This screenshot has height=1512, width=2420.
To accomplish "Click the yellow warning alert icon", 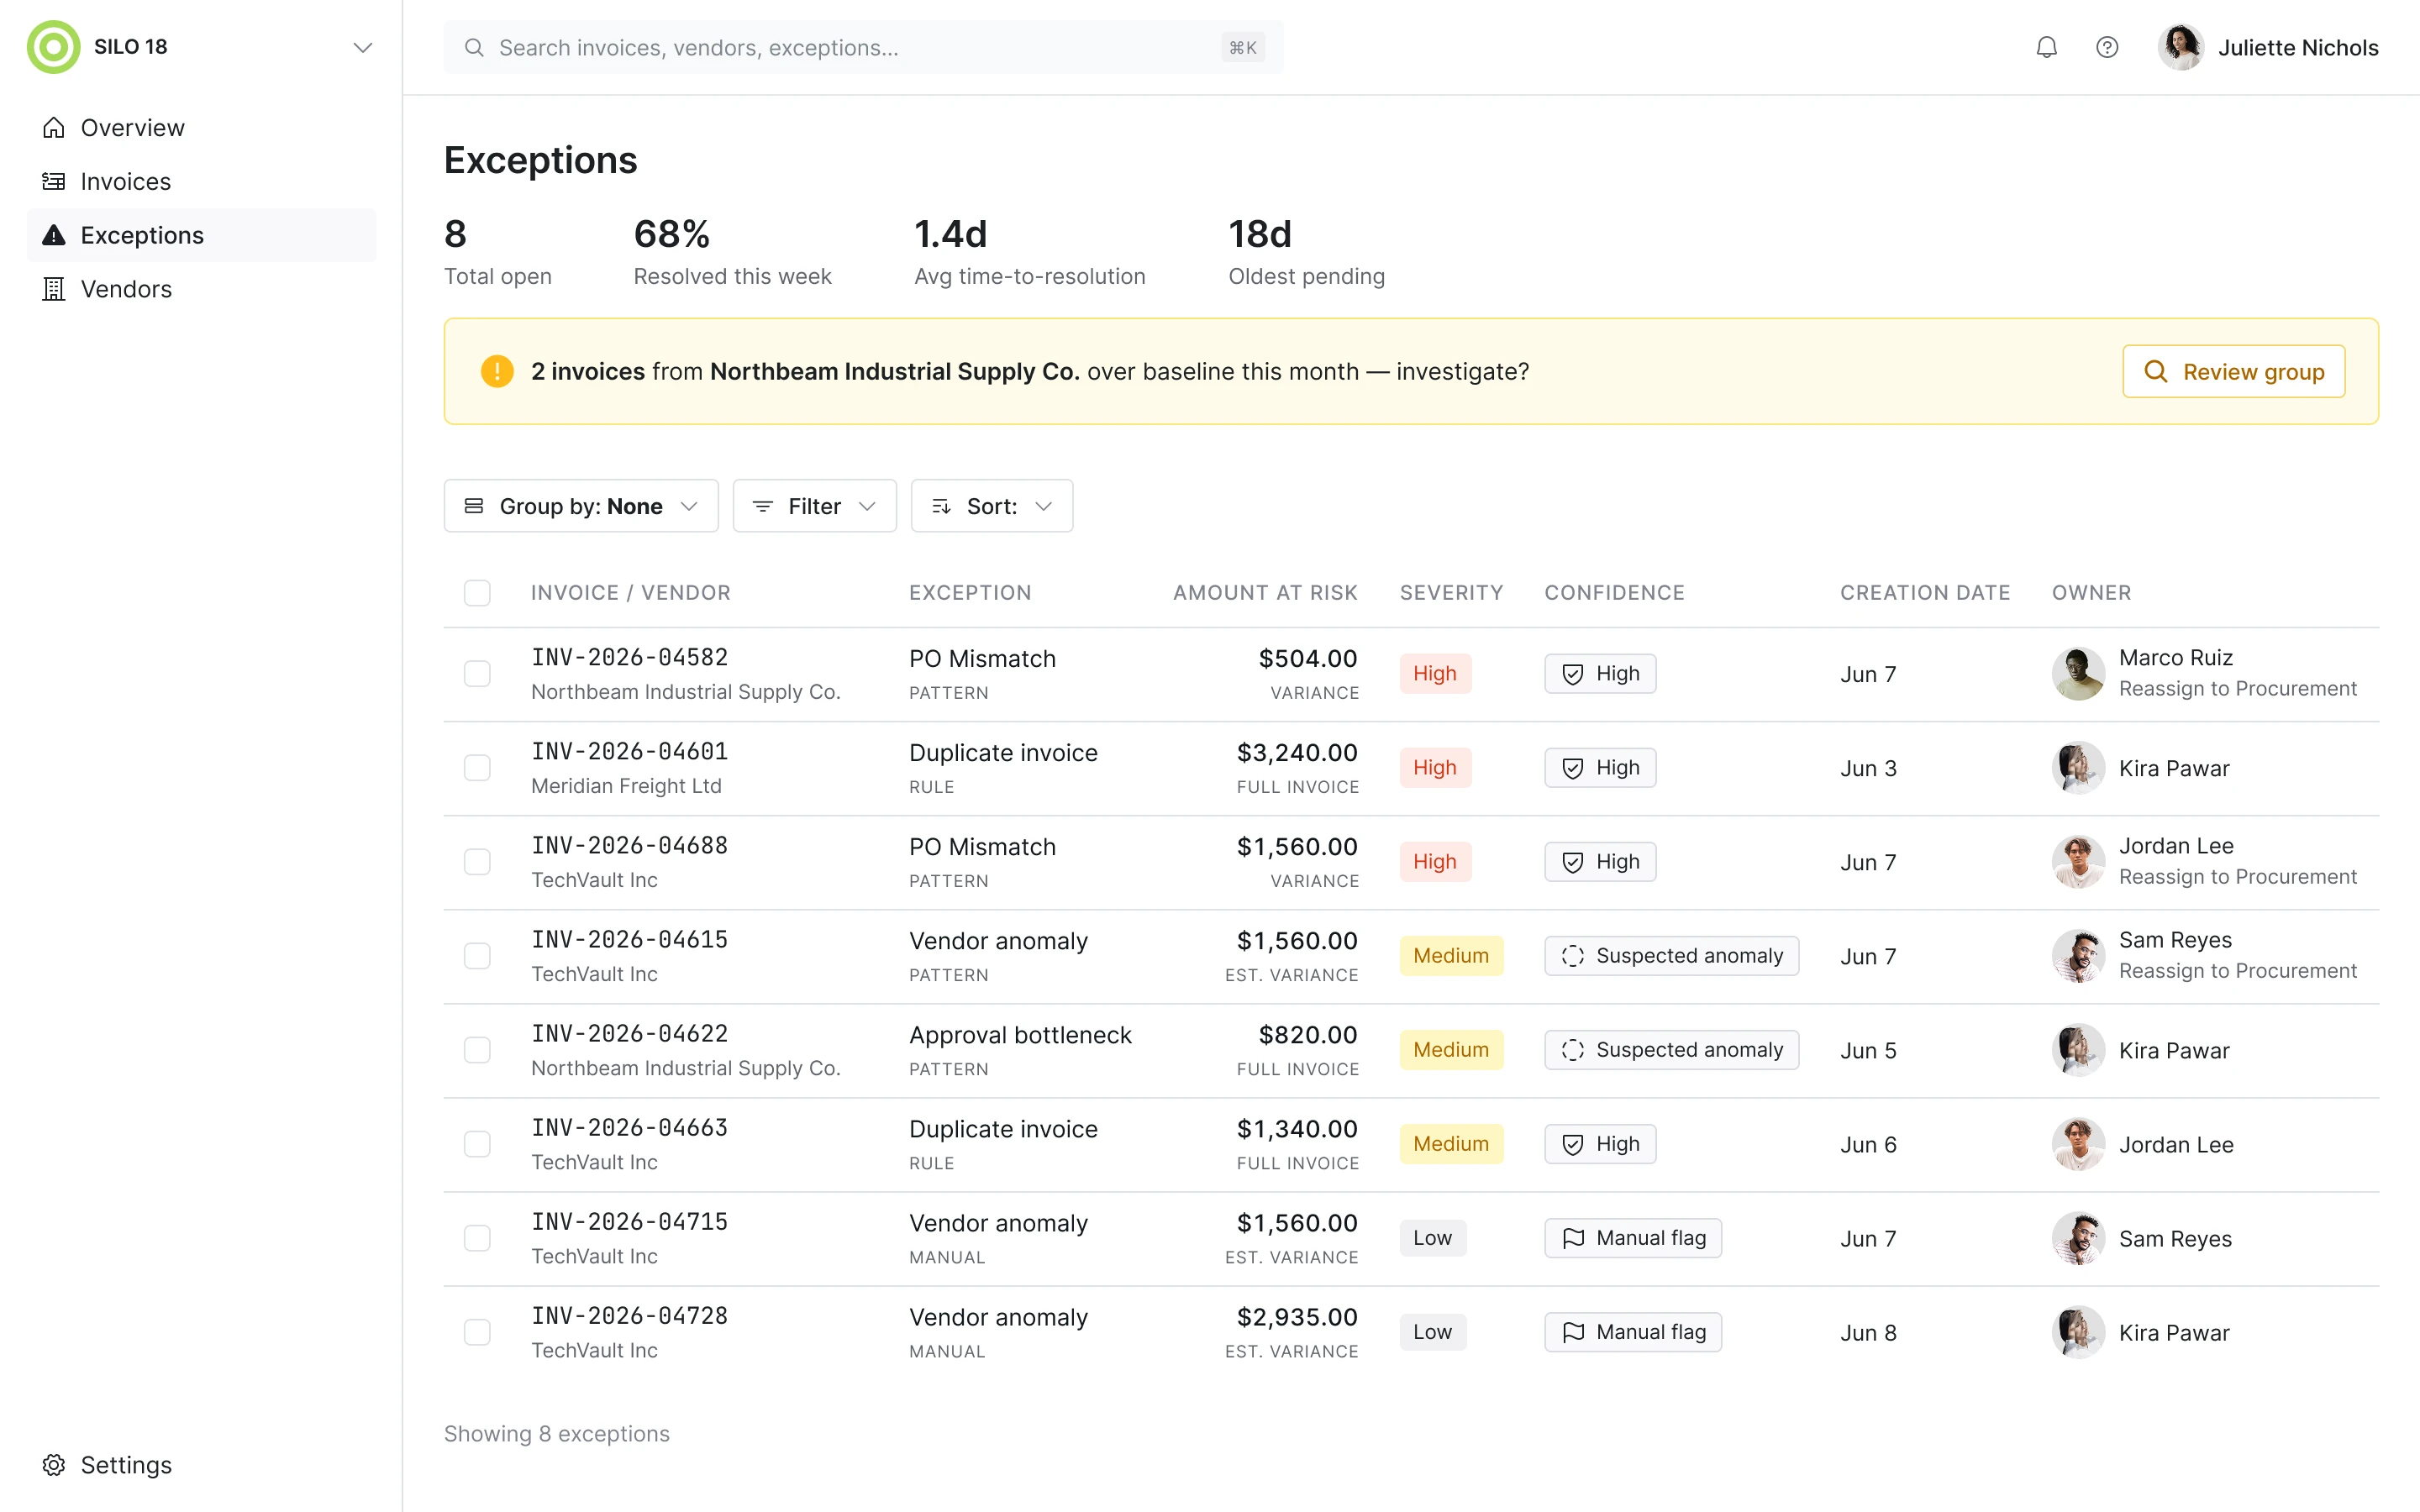I will click(x=497, y=371).
